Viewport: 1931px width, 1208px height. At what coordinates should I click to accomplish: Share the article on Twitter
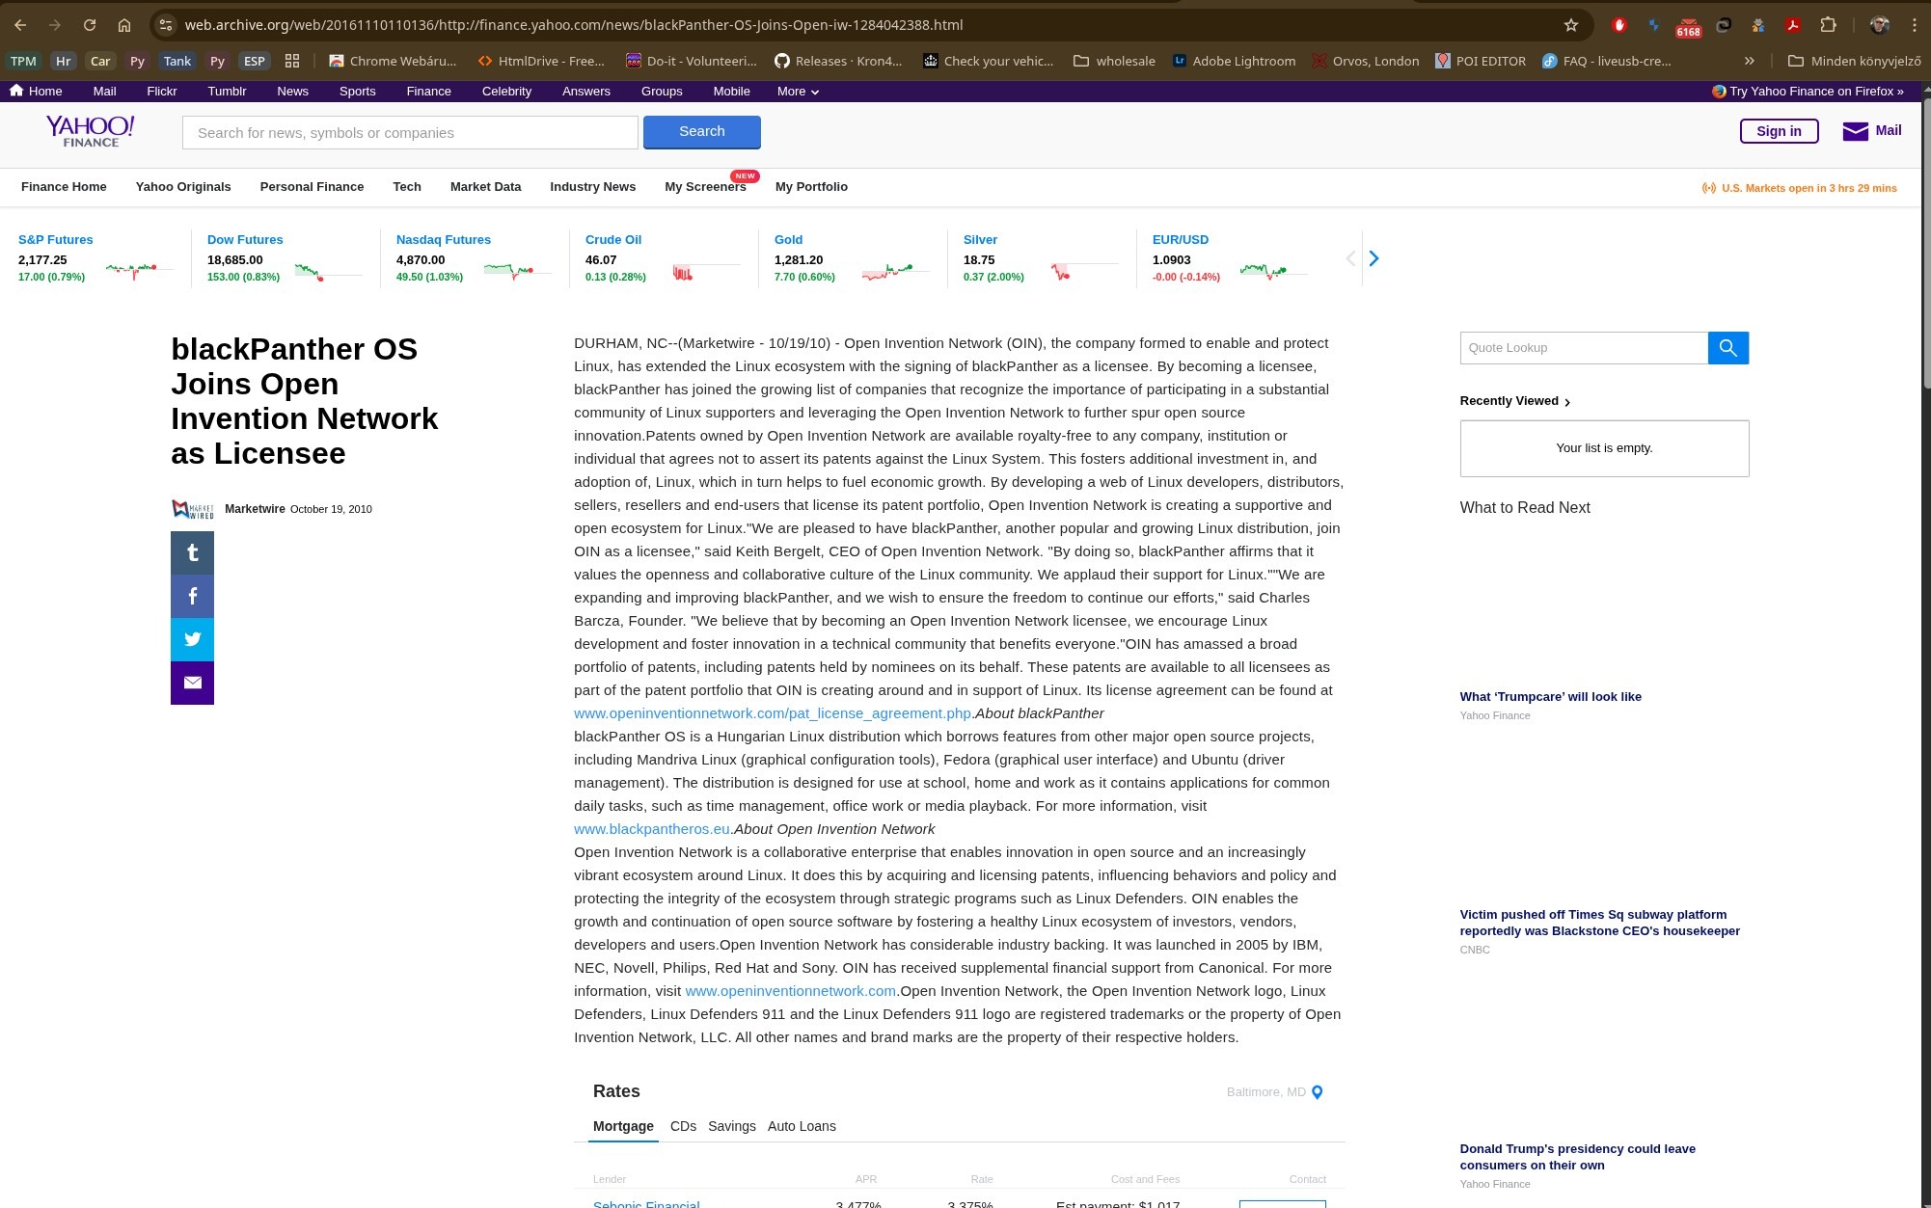tap(192, 639)
